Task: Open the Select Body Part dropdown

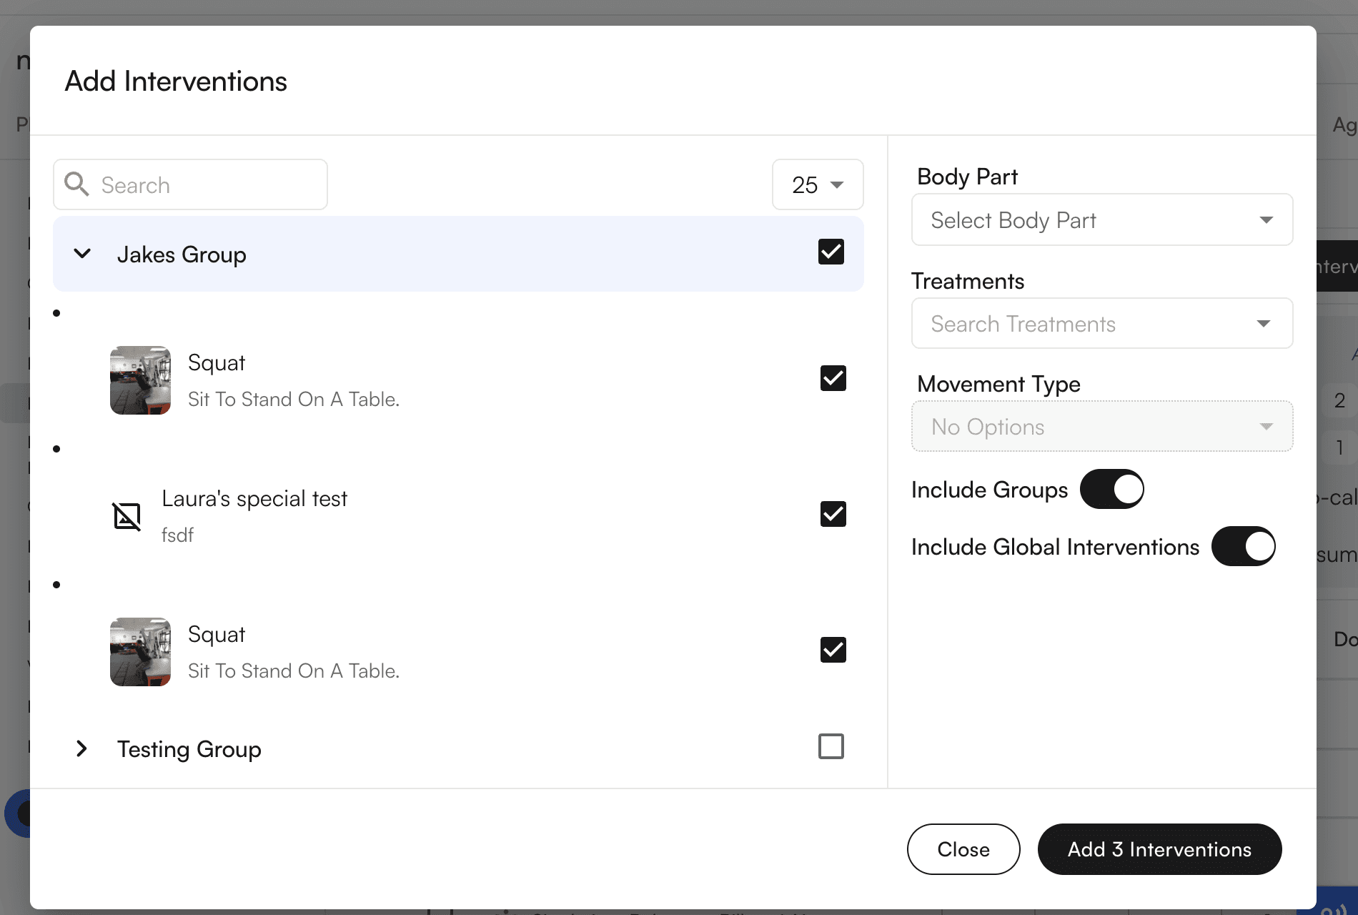Action: pyautogui.click(x=1101, y=220)
